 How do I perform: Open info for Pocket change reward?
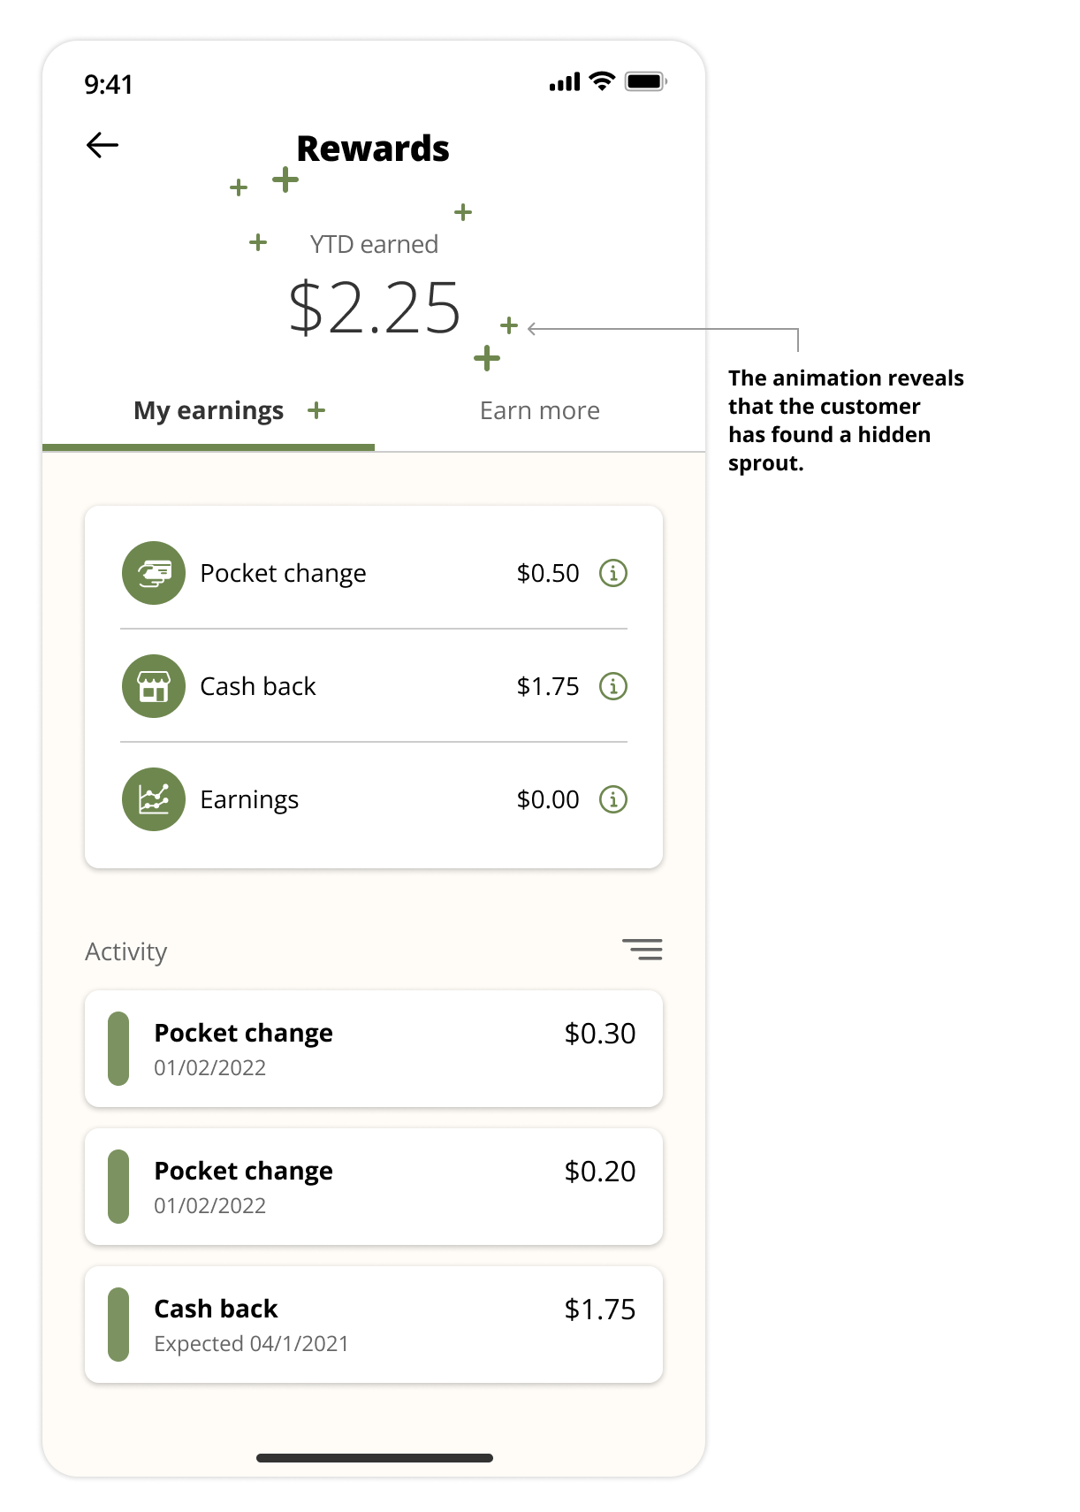pyautogui.click(x=613, y=573)
